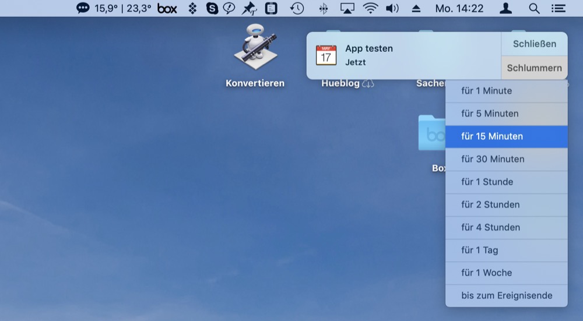Screen dimensions: 583x321
Task: Open the Wi-Fi menu
Action: 370,8
